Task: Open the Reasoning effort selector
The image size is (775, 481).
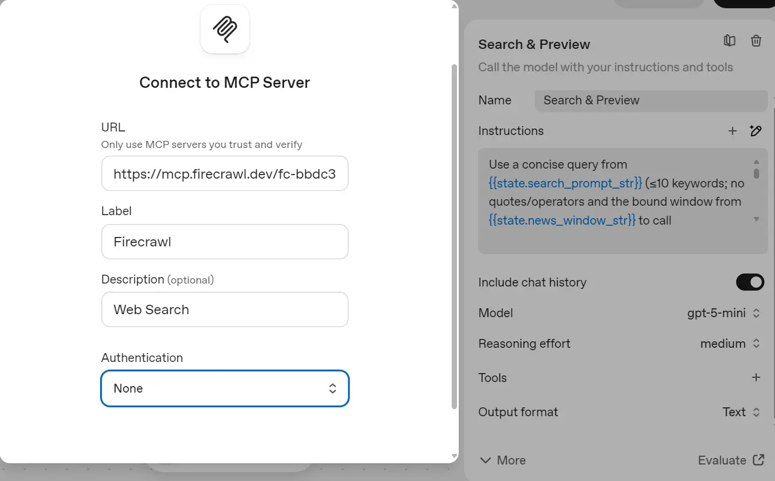Action: (730, 344)
